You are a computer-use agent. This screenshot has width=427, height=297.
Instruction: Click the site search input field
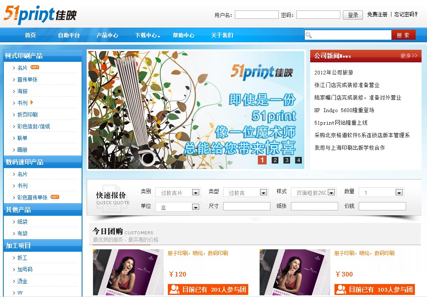pos(348,35)
